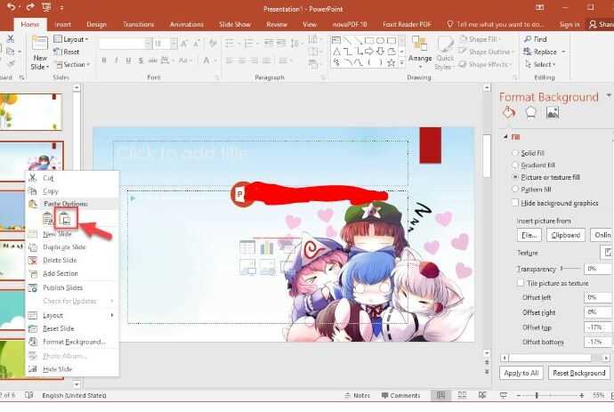
Task: Click the Sign in link
Action: [x=569, y=24]
